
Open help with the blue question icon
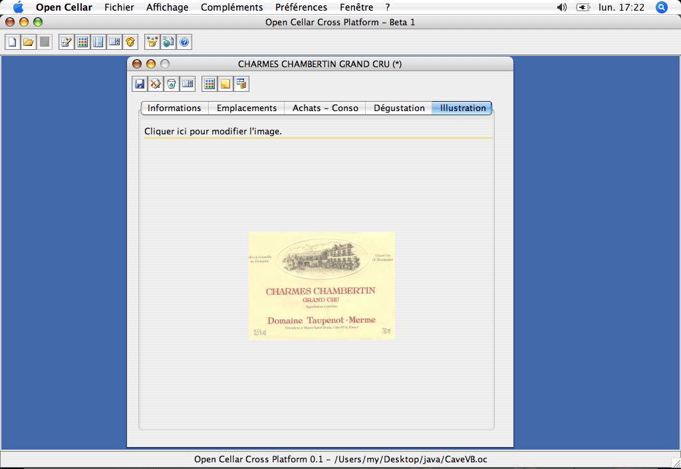pos(185,42)
